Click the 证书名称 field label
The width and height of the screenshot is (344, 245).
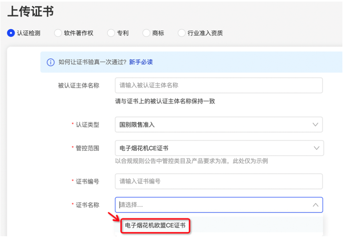coord(88,205)
